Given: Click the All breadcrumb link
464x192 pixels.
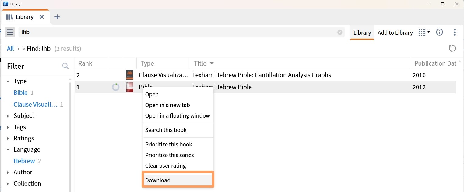Looking at the screenshot, I should (10, 48).
